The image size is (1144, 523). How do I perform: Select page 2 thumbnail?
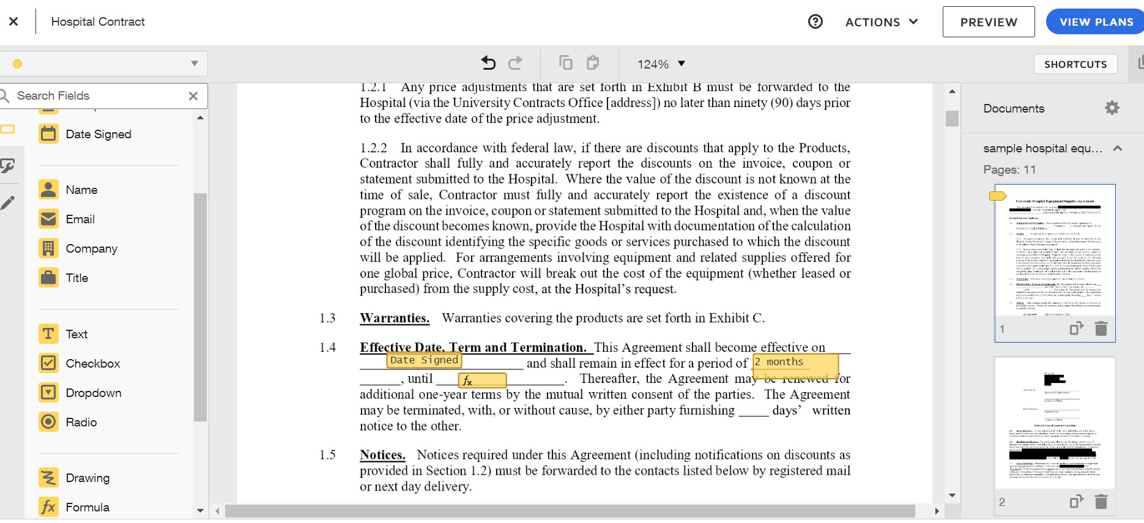point(1055,423)
